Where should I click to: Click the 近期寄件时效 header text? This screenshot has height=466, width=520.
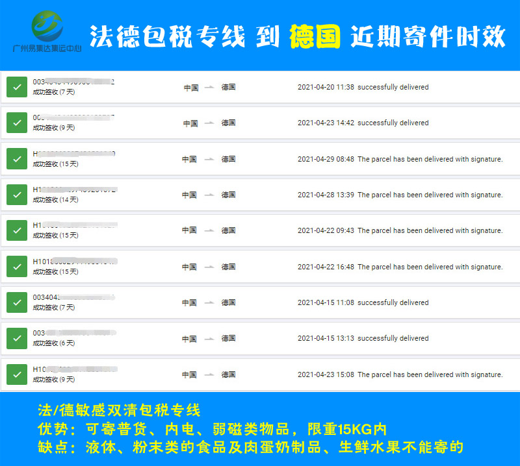[x=428, y=36]
